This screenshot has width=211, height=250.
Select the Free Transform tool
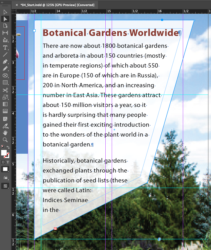click(5, 97)
